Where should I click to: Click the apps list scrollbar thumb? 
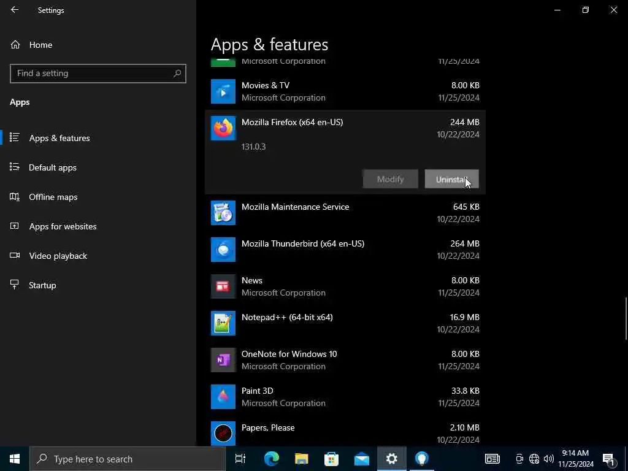click(x=626, y=318)
